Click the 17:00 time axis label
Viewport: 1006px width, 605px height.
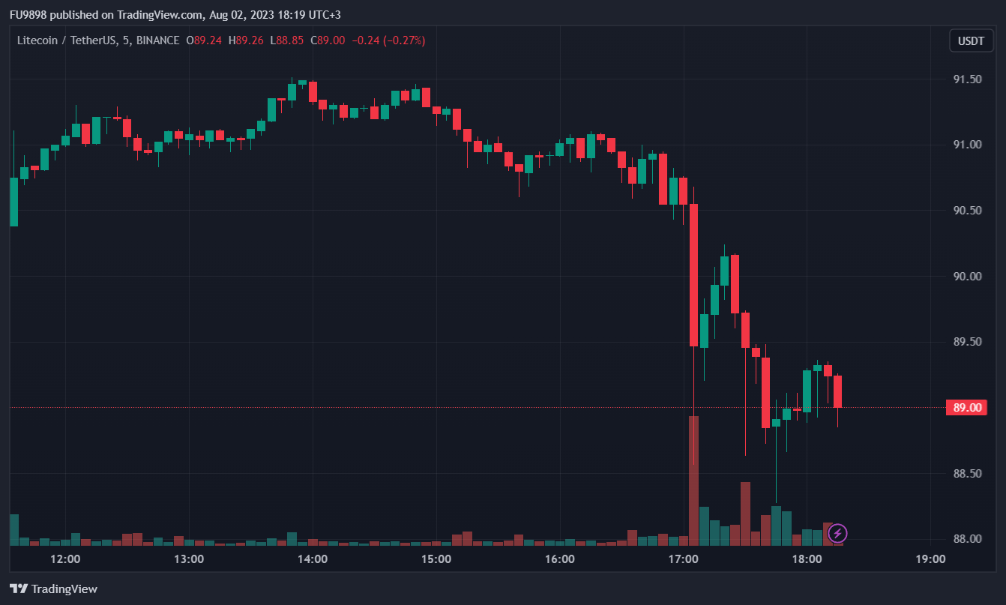[x=684, y=559]
